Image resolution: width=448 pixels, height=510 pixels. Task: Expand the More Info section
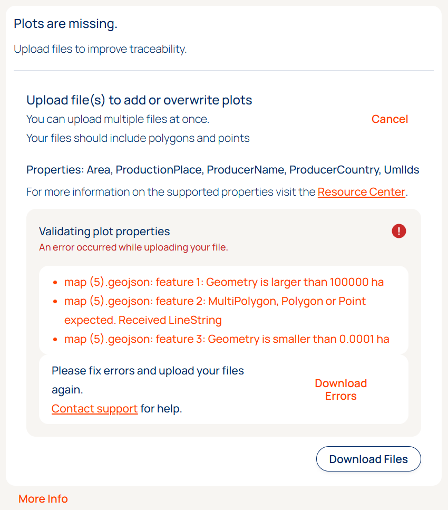43,499
